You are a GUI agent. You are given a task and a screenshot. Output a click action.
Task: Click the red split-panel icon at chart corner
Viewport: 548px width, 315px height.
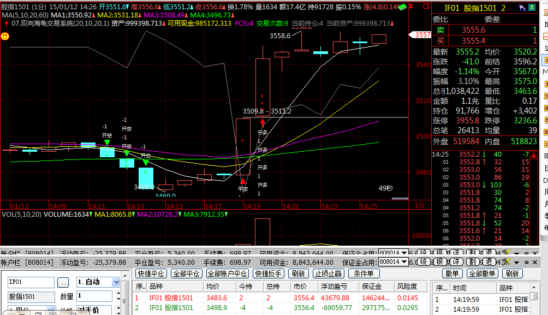(426, 7)
